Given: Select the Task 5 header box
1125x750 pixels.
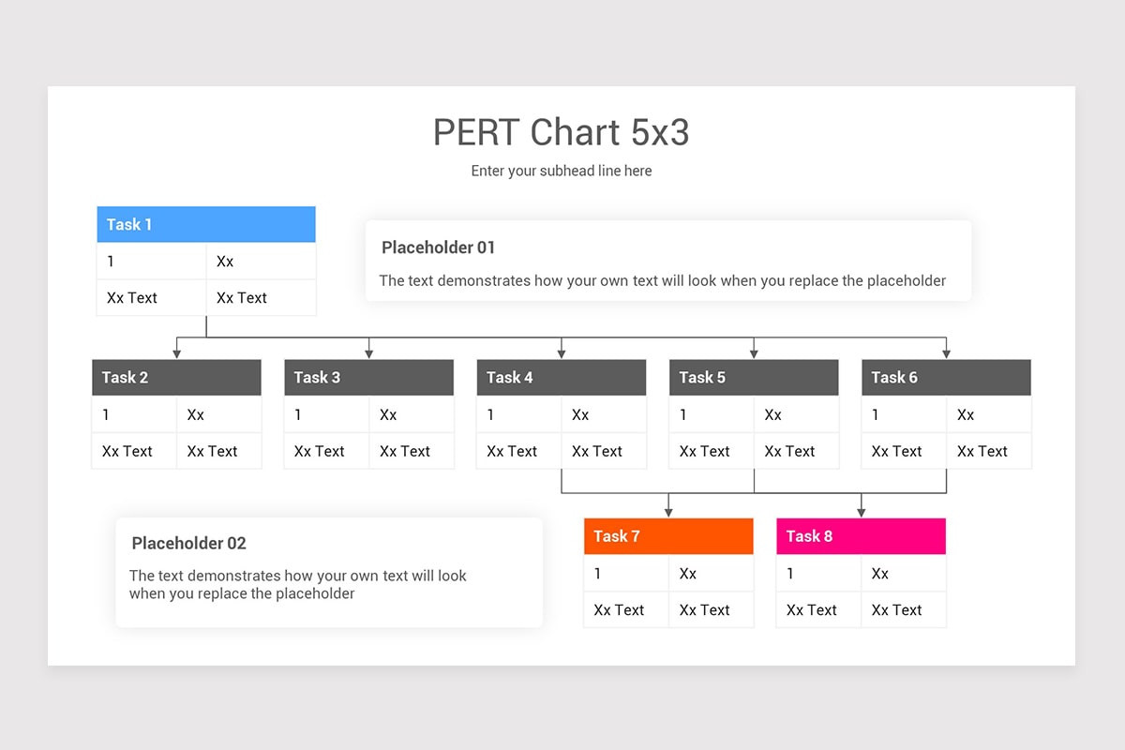Looking at the screenshot, I should click(754, 377).
